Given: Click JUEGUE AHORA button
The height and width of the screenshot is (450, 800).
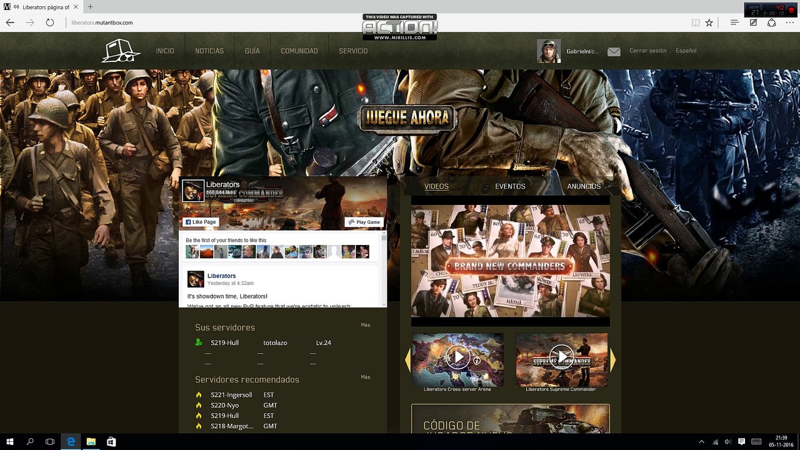Looking at the screenshot, I should tap(407, 117).
